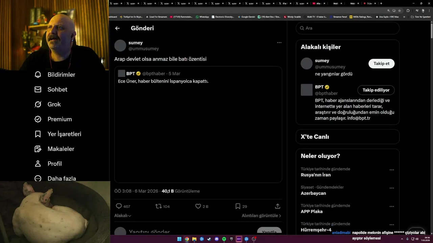Show hidden system tray icons chevron
The width and height of the screenshot is (433, 243).
pos(402,239)
